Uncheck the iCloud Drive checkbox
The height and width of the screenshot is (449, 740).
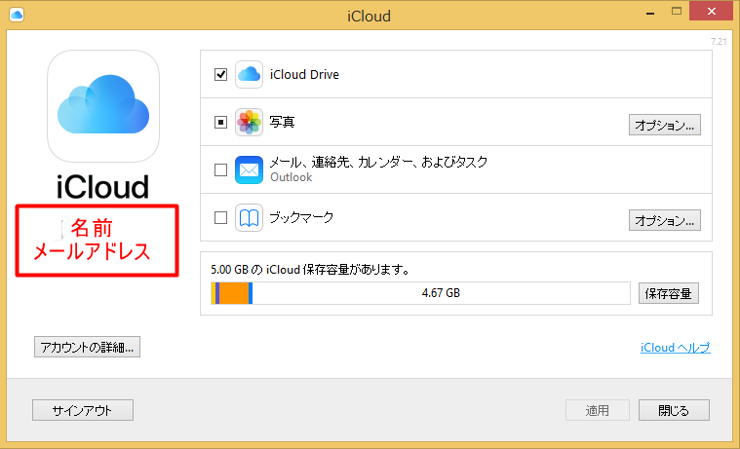[x=221, y=75]
